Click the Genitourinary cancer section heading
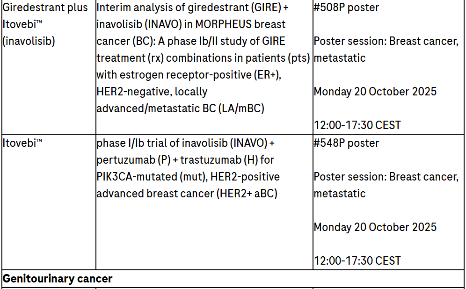The image size is (466, 289). [x=58, y=279]
